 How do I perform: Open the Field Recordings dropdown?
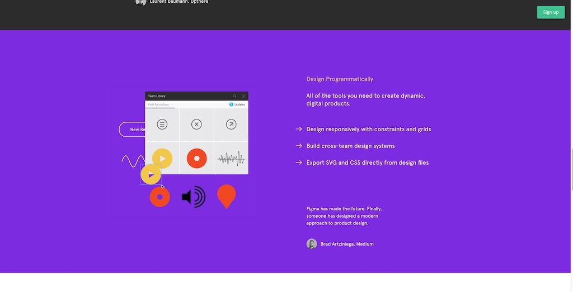[159, 104]
